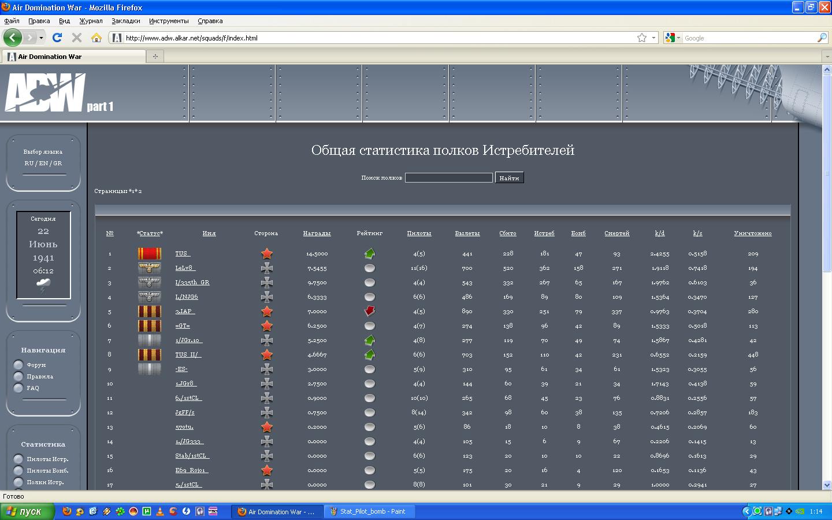The image size is (832, 520).
Task: Click the Firefox reload page icon
Action: click(x=57, y=38)
